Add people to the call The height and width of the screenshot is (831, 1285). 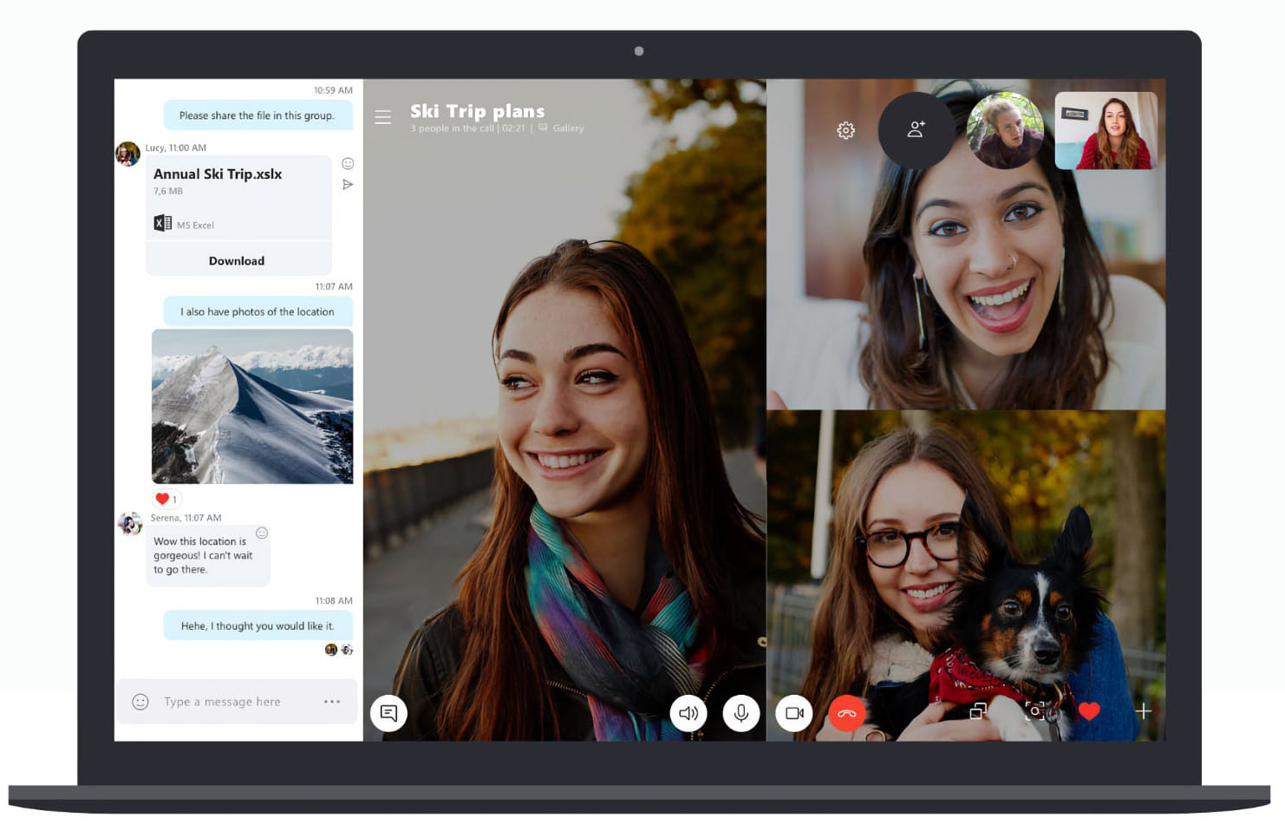(x=916, y=130)
